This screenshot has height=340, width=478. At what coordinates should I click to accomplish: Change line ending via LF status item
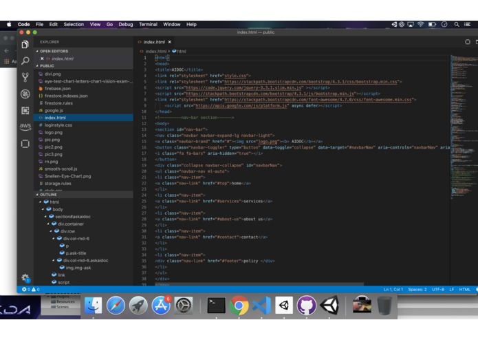[452, 289]
